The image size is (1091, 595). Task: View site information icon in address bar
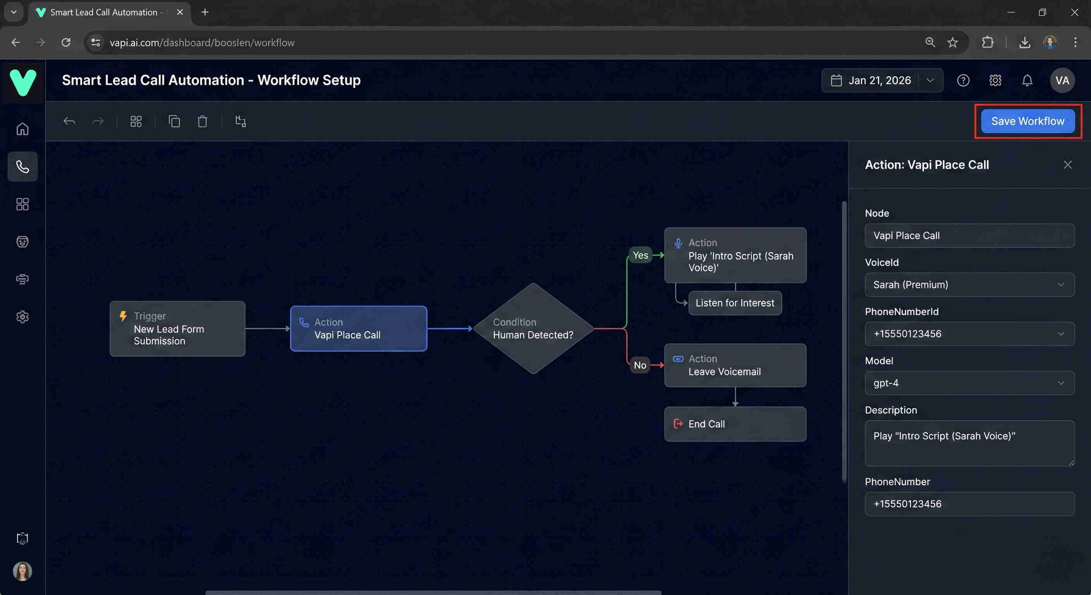96,42
